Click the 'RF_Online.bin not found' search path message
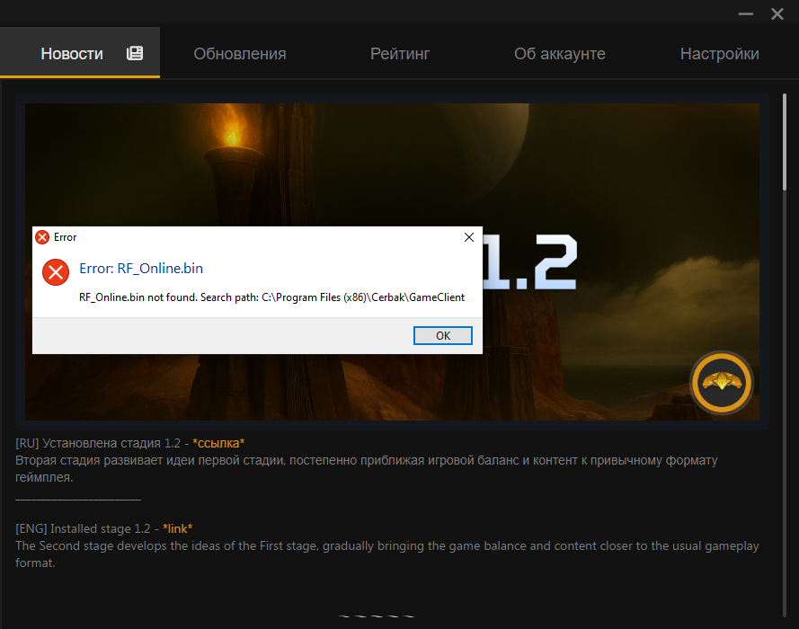 pyautogui.click(x=271, y=297)
